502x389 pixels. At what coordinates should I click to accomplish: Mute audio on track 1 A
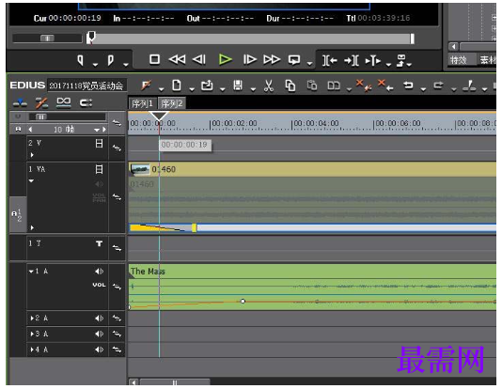click(100, 272)
